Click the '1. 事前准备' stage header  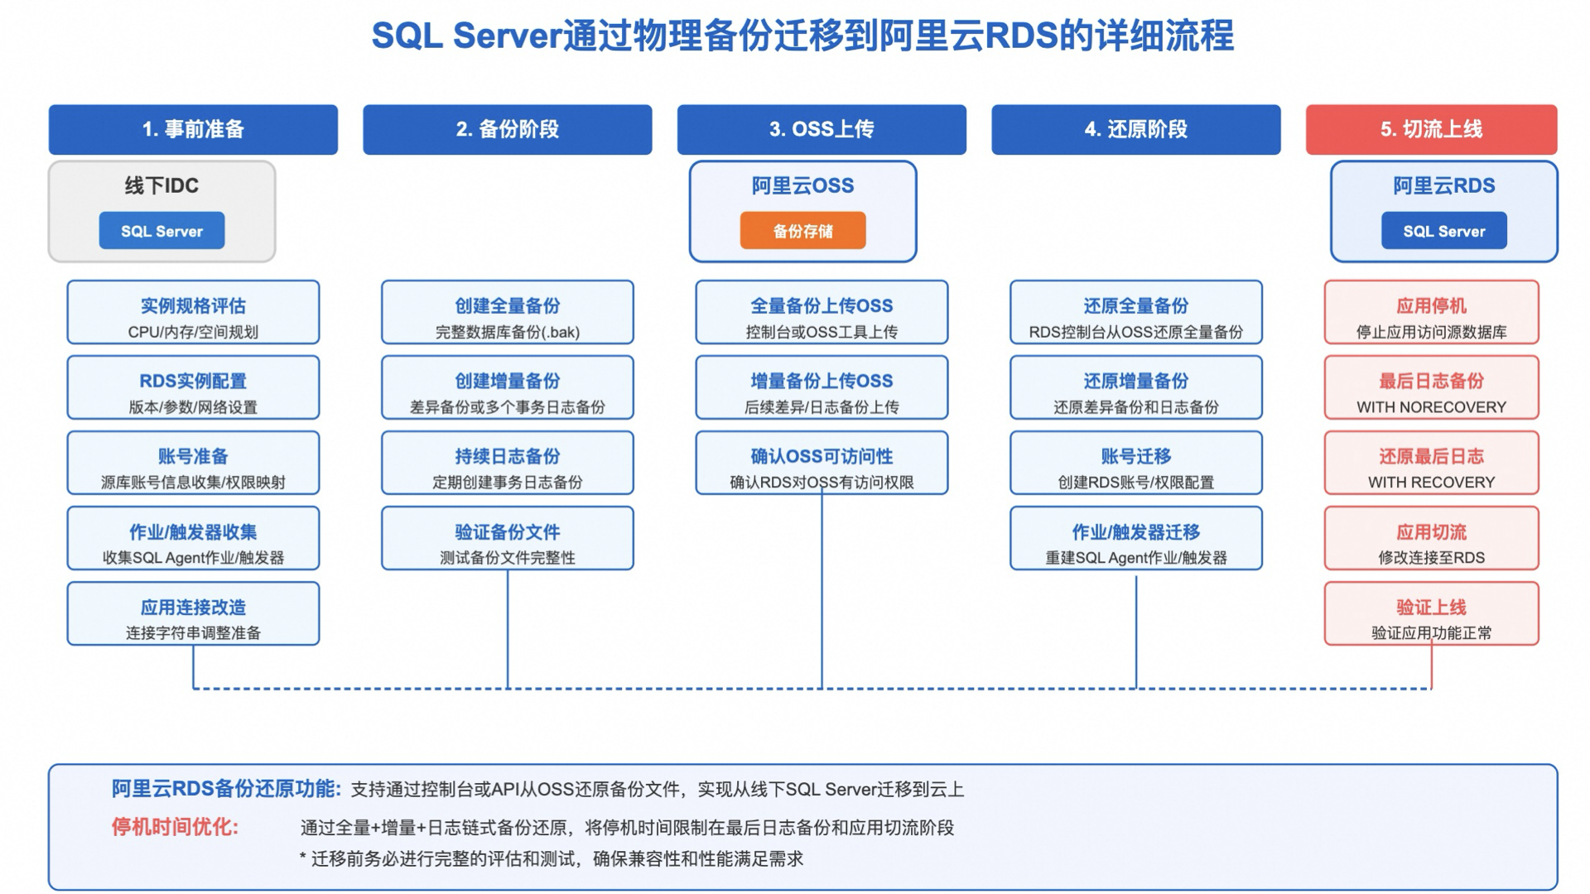point(193,129)
